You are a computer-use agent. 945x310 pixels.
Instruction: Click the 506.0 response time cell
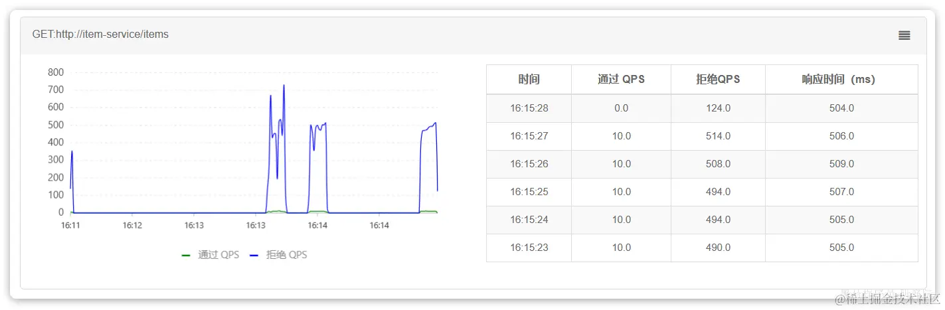click(x=841, y=136)
